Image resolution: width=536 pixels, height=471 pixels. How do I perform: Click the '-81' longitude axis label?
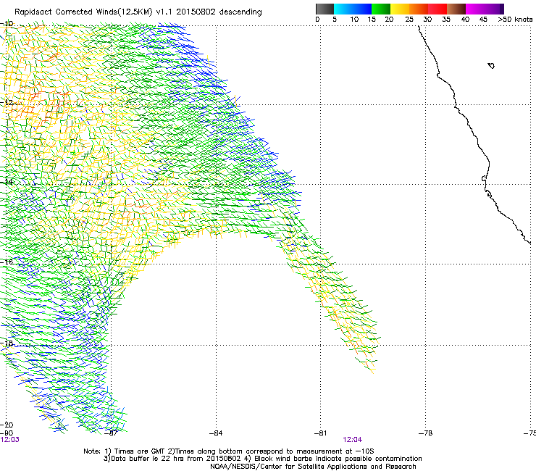point(321,433)
